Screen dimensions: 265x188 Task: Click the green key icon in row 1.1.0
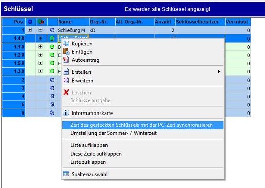tap(52, 47)
